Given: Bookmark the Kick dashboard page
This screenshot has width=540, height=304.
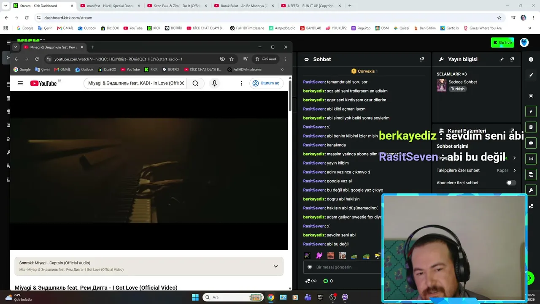Looking at the screenshot, I should pos(499,18).
